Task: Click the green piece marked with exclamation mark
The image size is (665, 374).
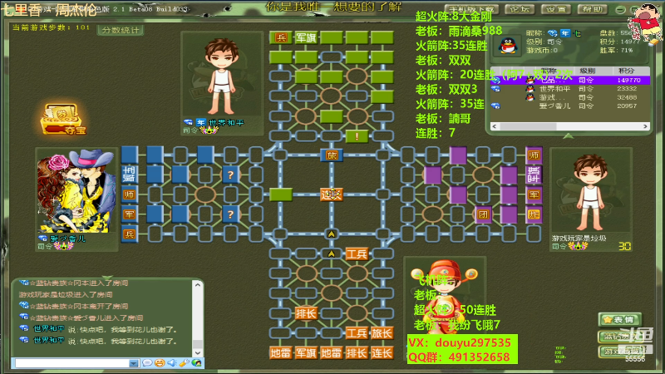Action: (x=357, y=136)
